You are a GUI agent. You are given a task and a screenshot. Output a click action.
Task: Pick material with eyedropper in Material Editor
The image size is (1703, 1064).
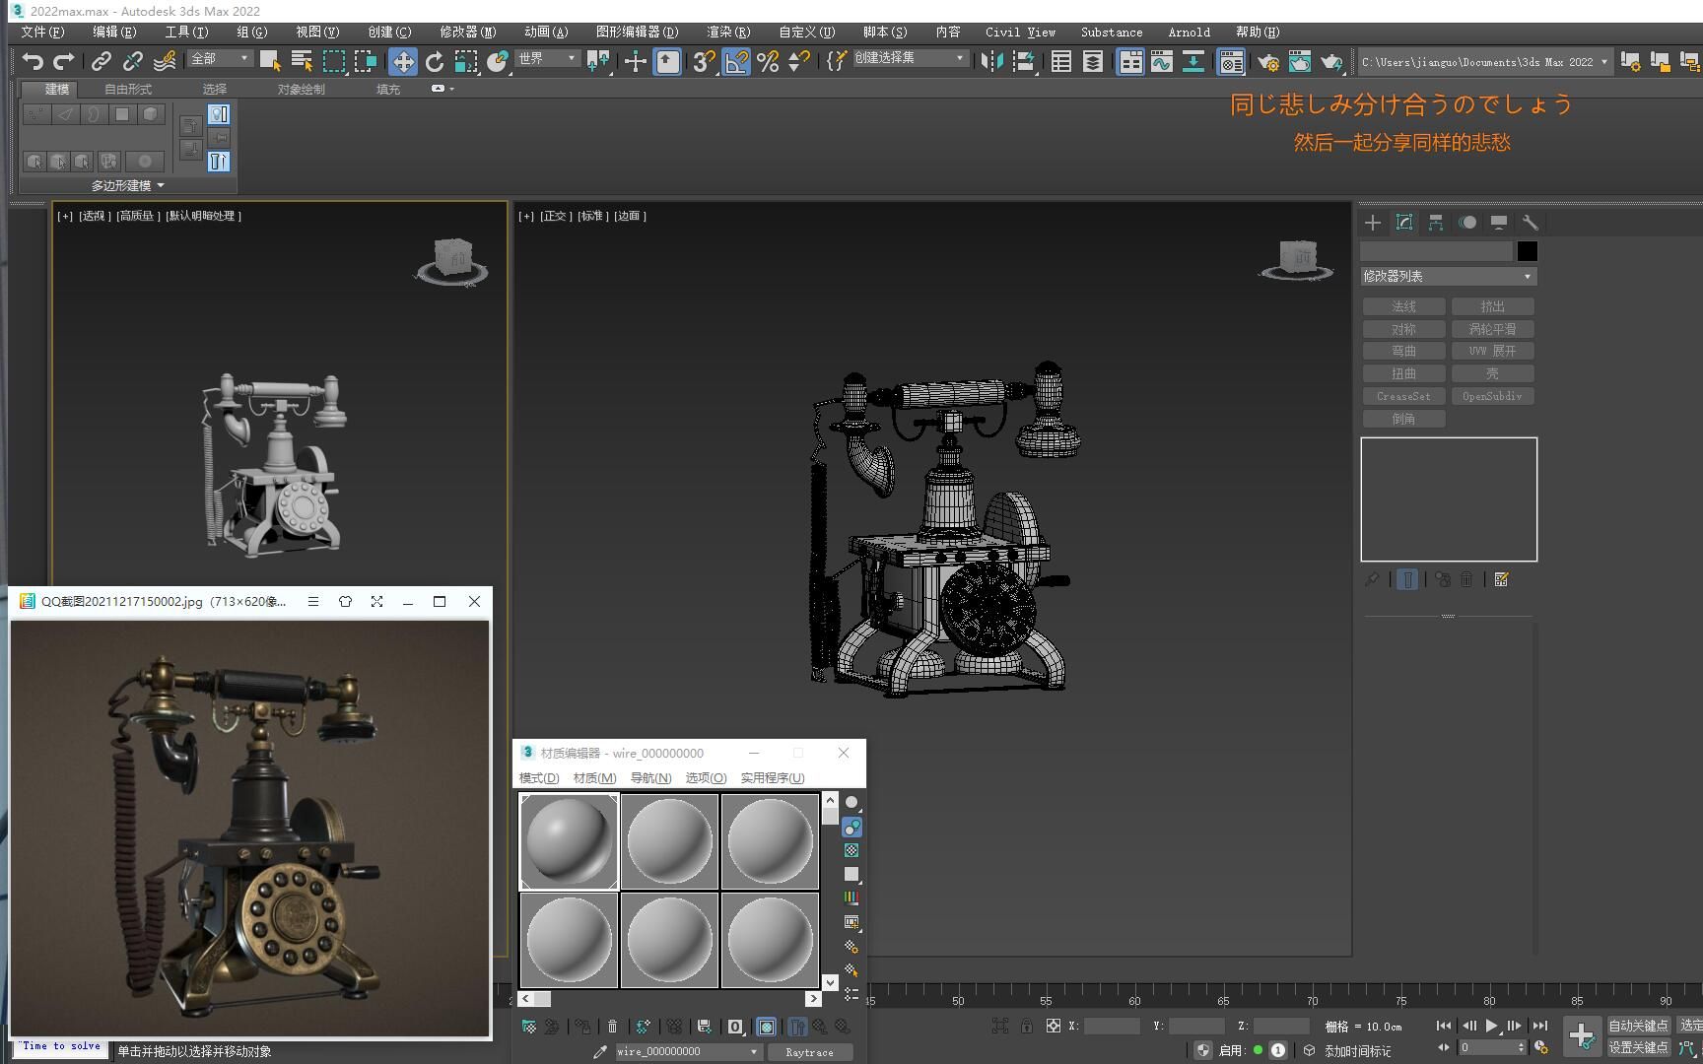point(599,1051)
